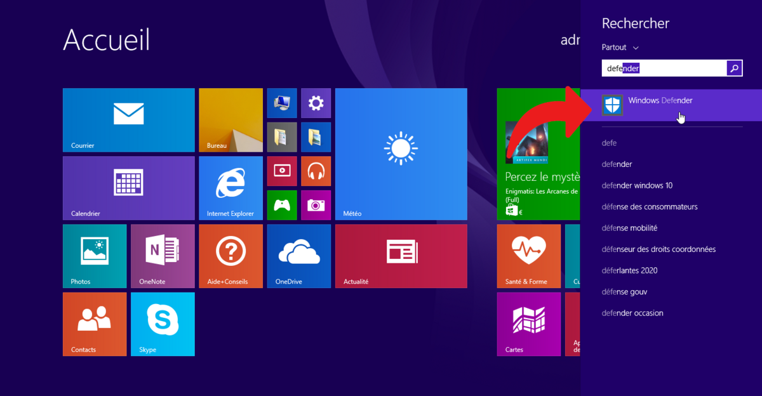The image size is (762, 396).
Task: Open the Santé & Forme tile
Action: coord(529,256)
